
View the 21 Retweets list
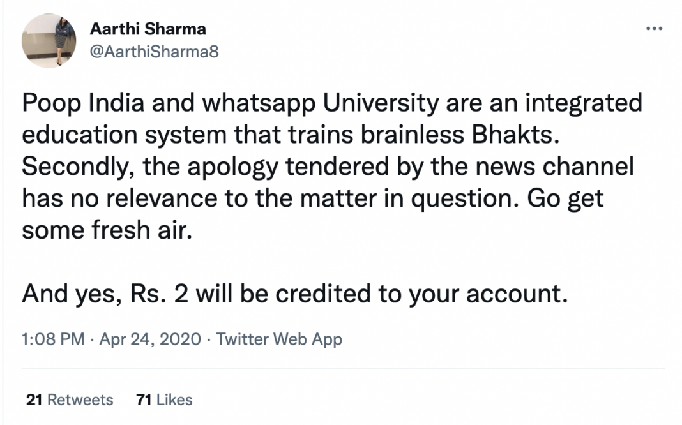pyautogui.click(x=70, y=400)
